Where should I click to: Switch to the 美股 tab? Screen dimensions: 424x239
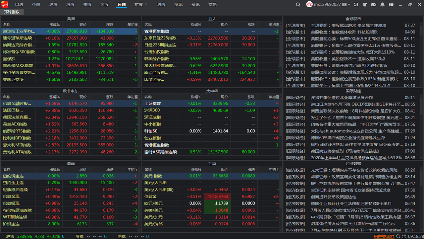87,5
